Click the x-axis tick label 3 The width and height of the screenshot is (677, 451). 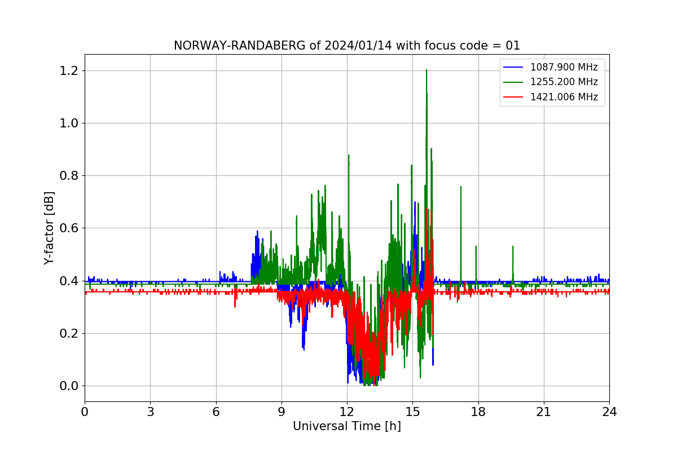pyautogui.click(x=150, y=412)
